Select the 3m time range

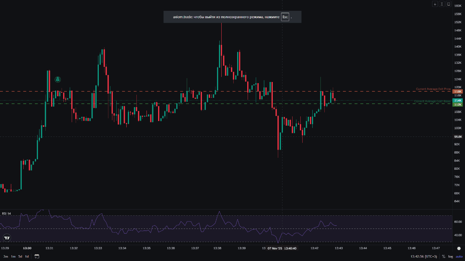coord(5,256)
